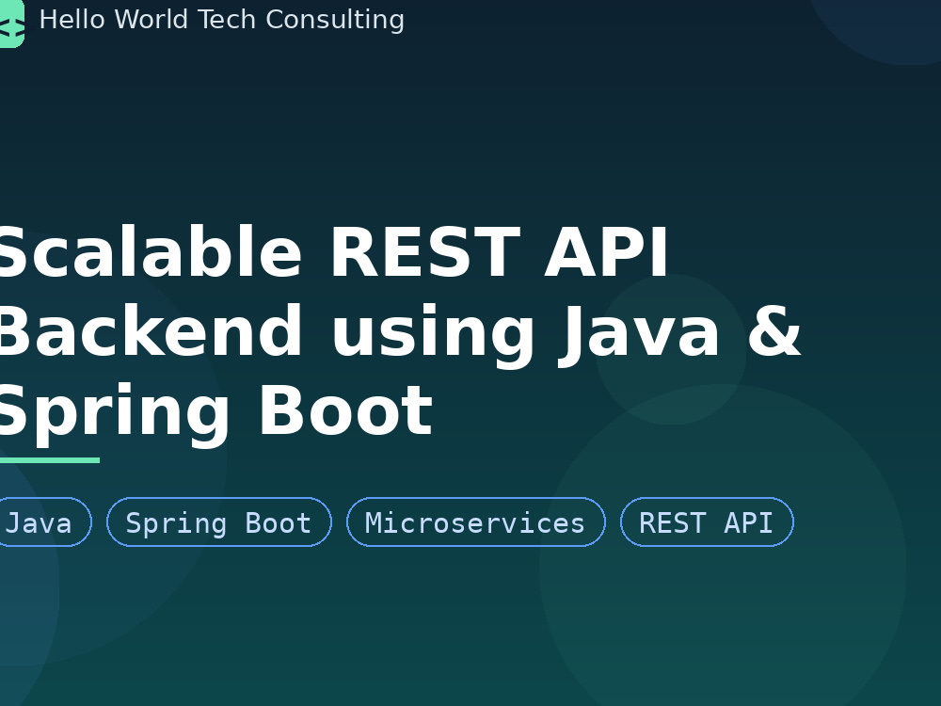Screen dimensions: 941x706
Task: Click the Hello World Tech Consulting name
Action: click(221, 20)
